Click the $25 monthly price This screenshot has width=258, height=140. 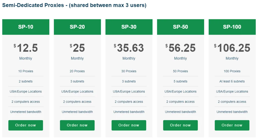[x=77, y=48]
